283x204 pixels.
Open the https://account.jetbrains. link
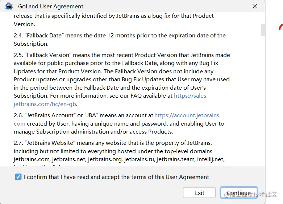[x=187, y=115]
